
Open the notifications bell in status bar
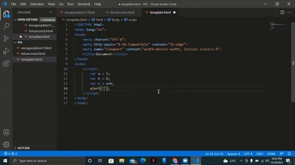click(289, 154)
